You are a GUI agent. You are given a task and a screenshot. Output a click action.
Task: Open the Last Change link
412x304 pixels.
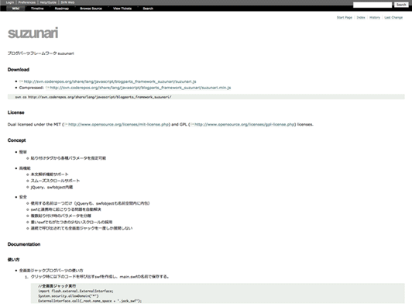pyautogui.click(x=393, y=17)
